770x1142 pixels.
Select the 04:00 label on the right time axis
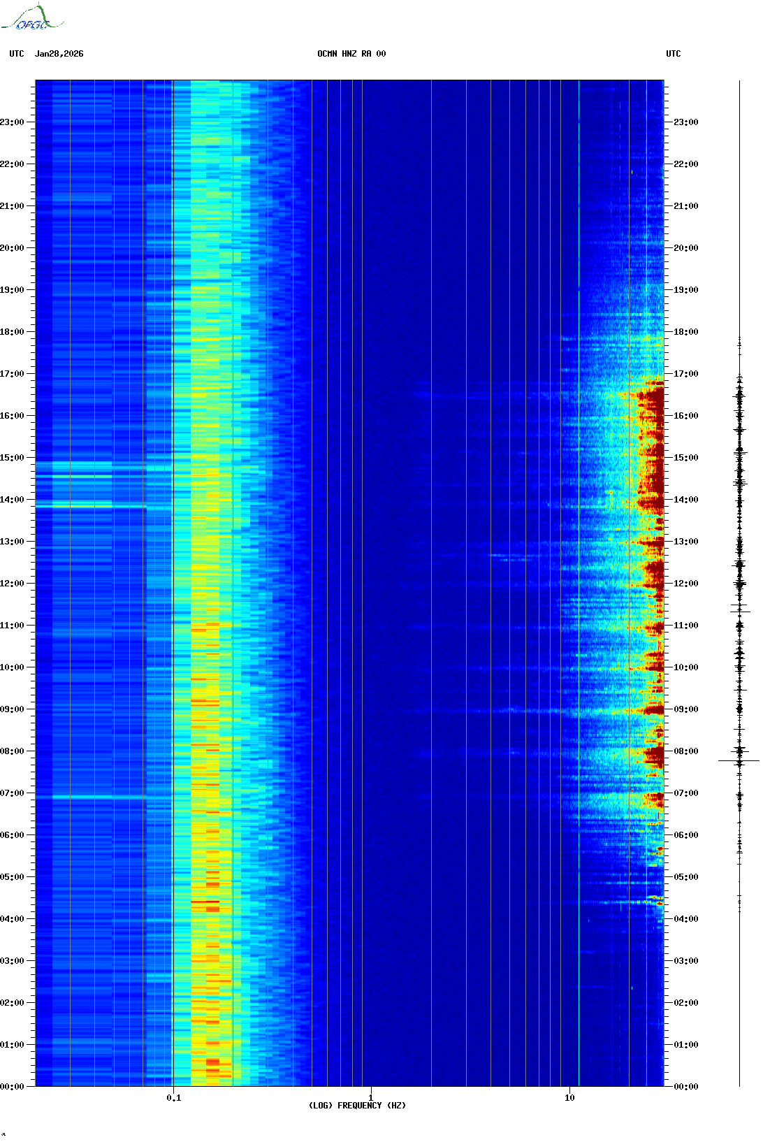[685, 919]
